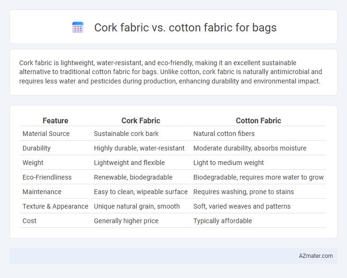Click the 'Generally higher price' cell
Image resolution: width=347 pixels, height=278 pixels.
pyautogui.click(x=126, y=221)
